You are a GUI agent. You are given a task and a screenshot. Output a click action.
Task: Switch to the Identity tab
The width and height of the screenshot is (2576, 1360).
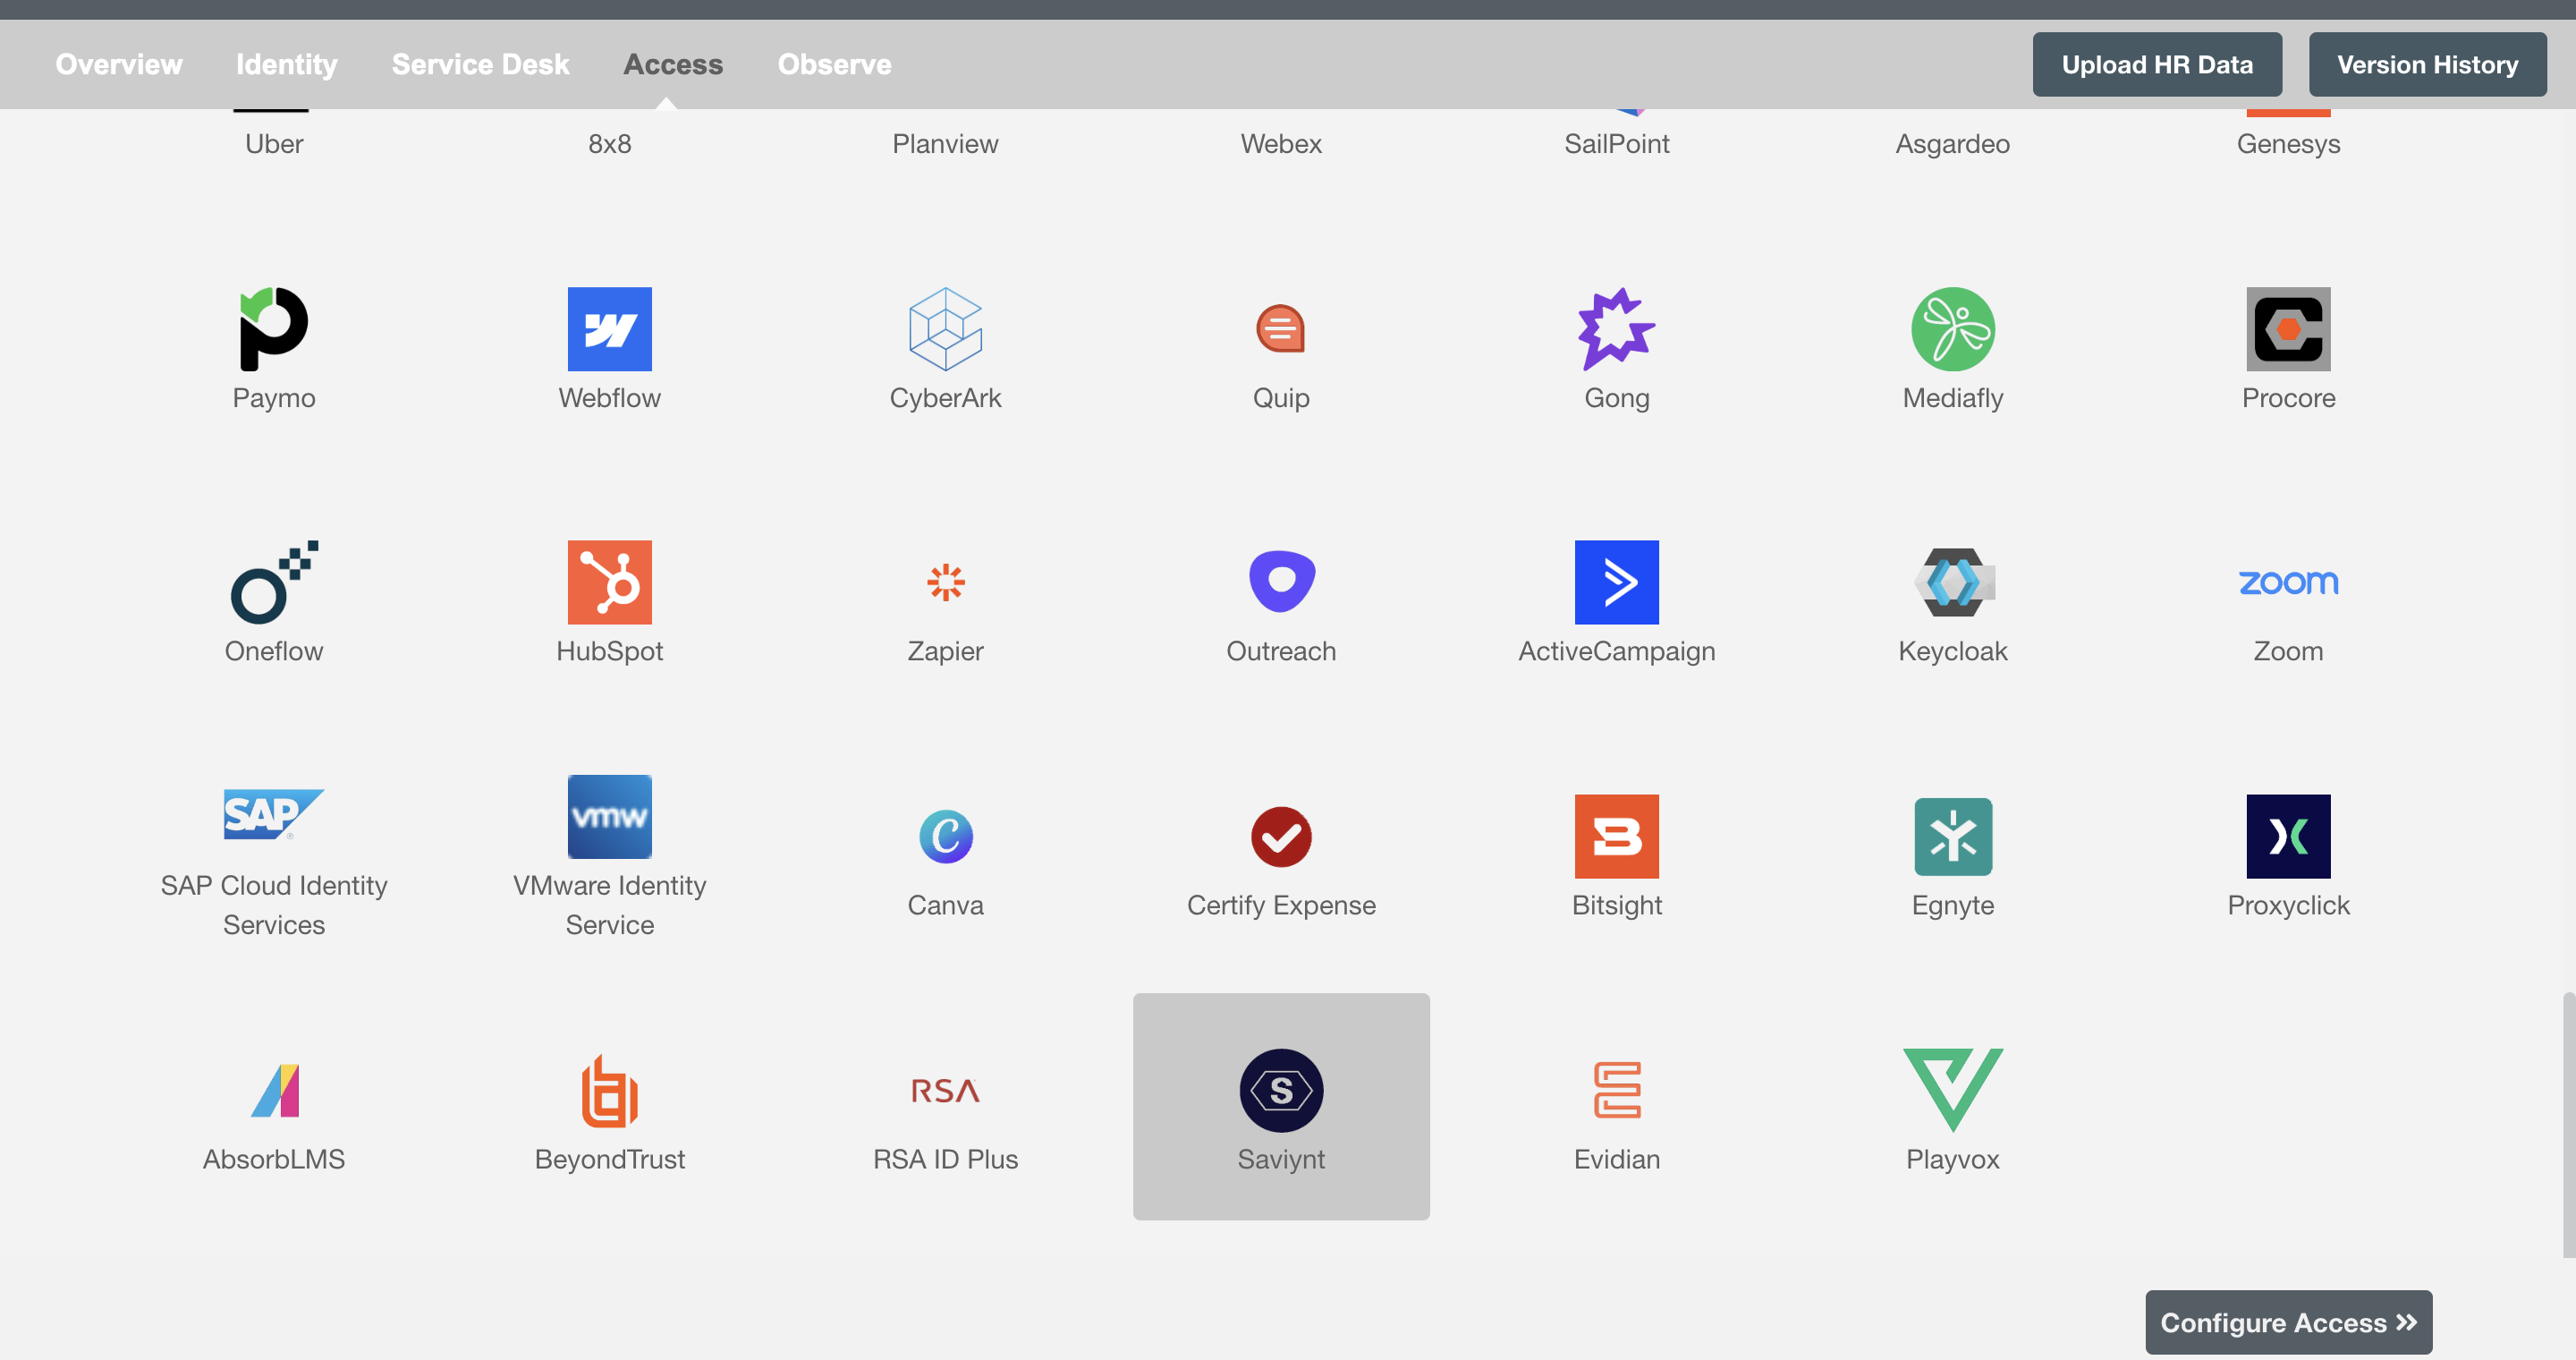point(286,63)
